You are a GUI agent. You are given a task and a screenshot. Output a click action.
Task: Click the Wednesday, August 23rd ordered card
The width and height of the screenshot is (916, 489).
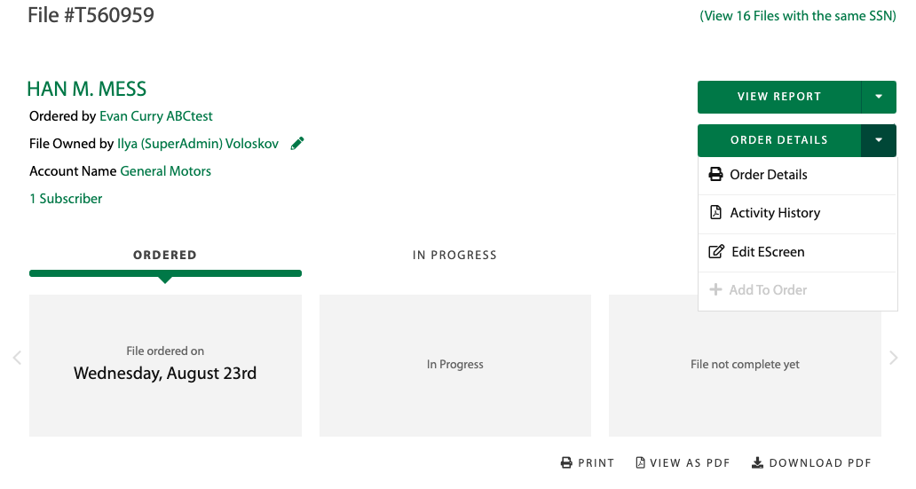click(165, 366)
